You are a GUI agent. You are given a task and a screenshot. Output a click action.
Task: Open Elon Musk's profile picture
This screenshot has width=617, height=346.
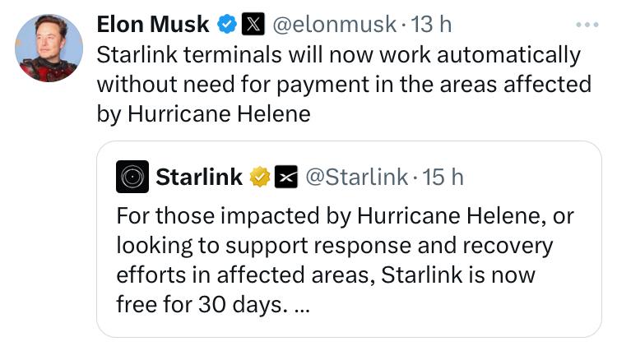pyautogui.click(x=49, y=48)
